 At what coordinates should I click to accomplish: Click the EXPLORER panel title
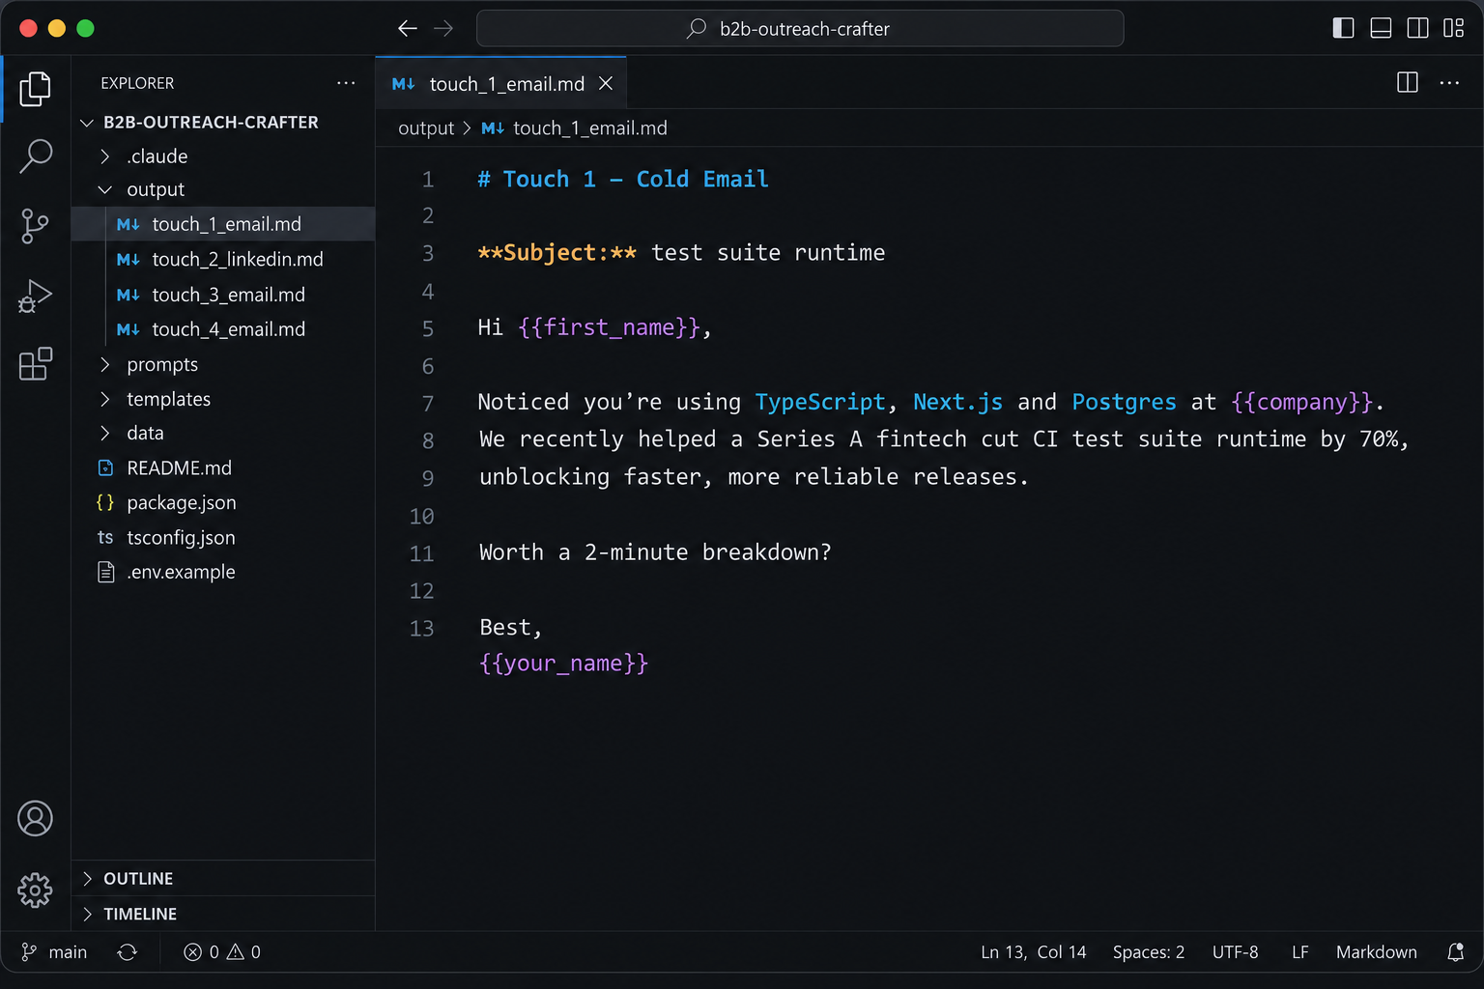click(137, 83)
